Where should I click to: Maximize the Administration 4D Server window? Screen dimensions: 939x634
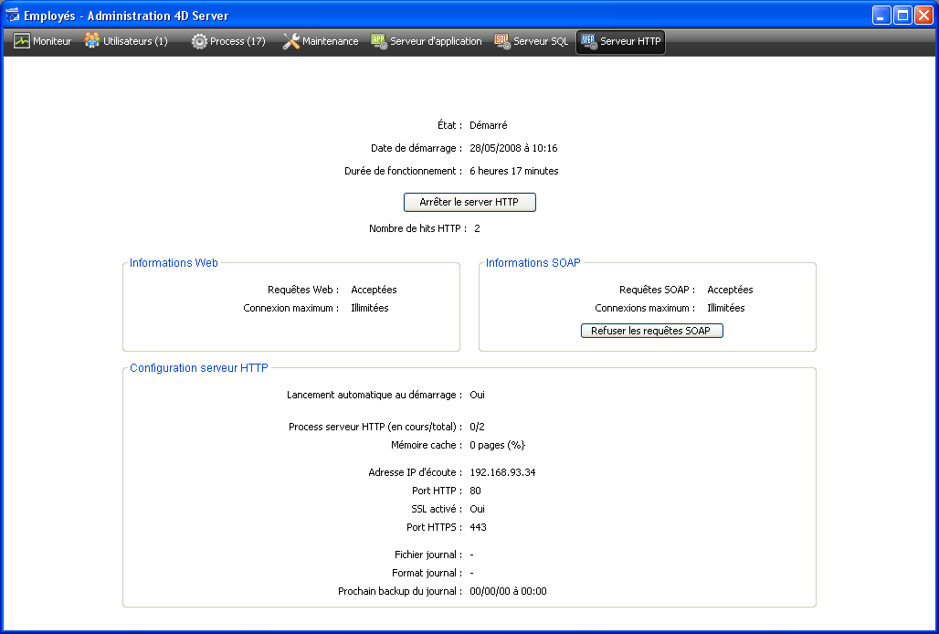903,15
